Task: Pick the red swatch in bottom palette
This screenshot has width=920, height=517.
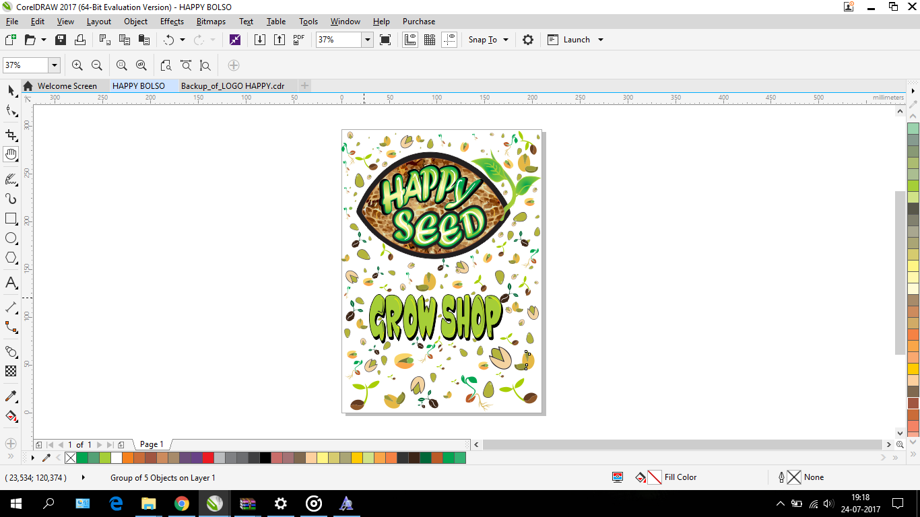Action: click(208, 458)
